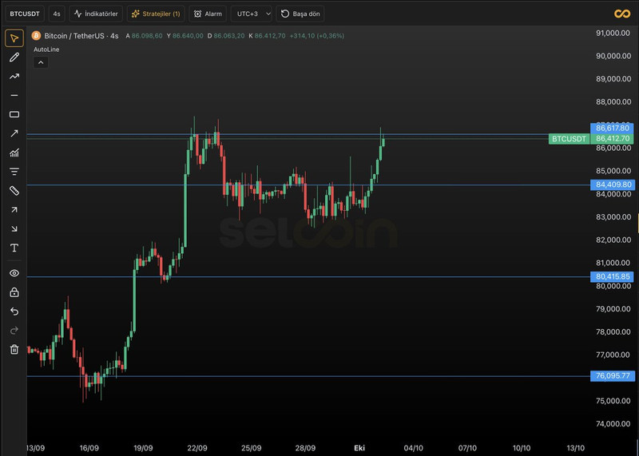Pick the diagonal arrow drawing tool
This screenshot has height=456, width=639.
point(14,133)
